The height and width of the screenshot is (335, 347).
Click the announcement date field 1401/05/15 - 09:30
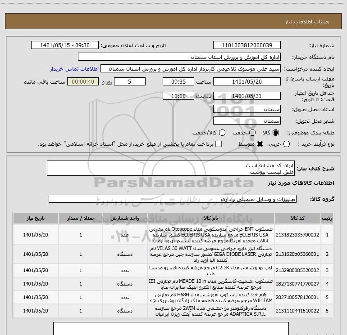click(64, 45)
